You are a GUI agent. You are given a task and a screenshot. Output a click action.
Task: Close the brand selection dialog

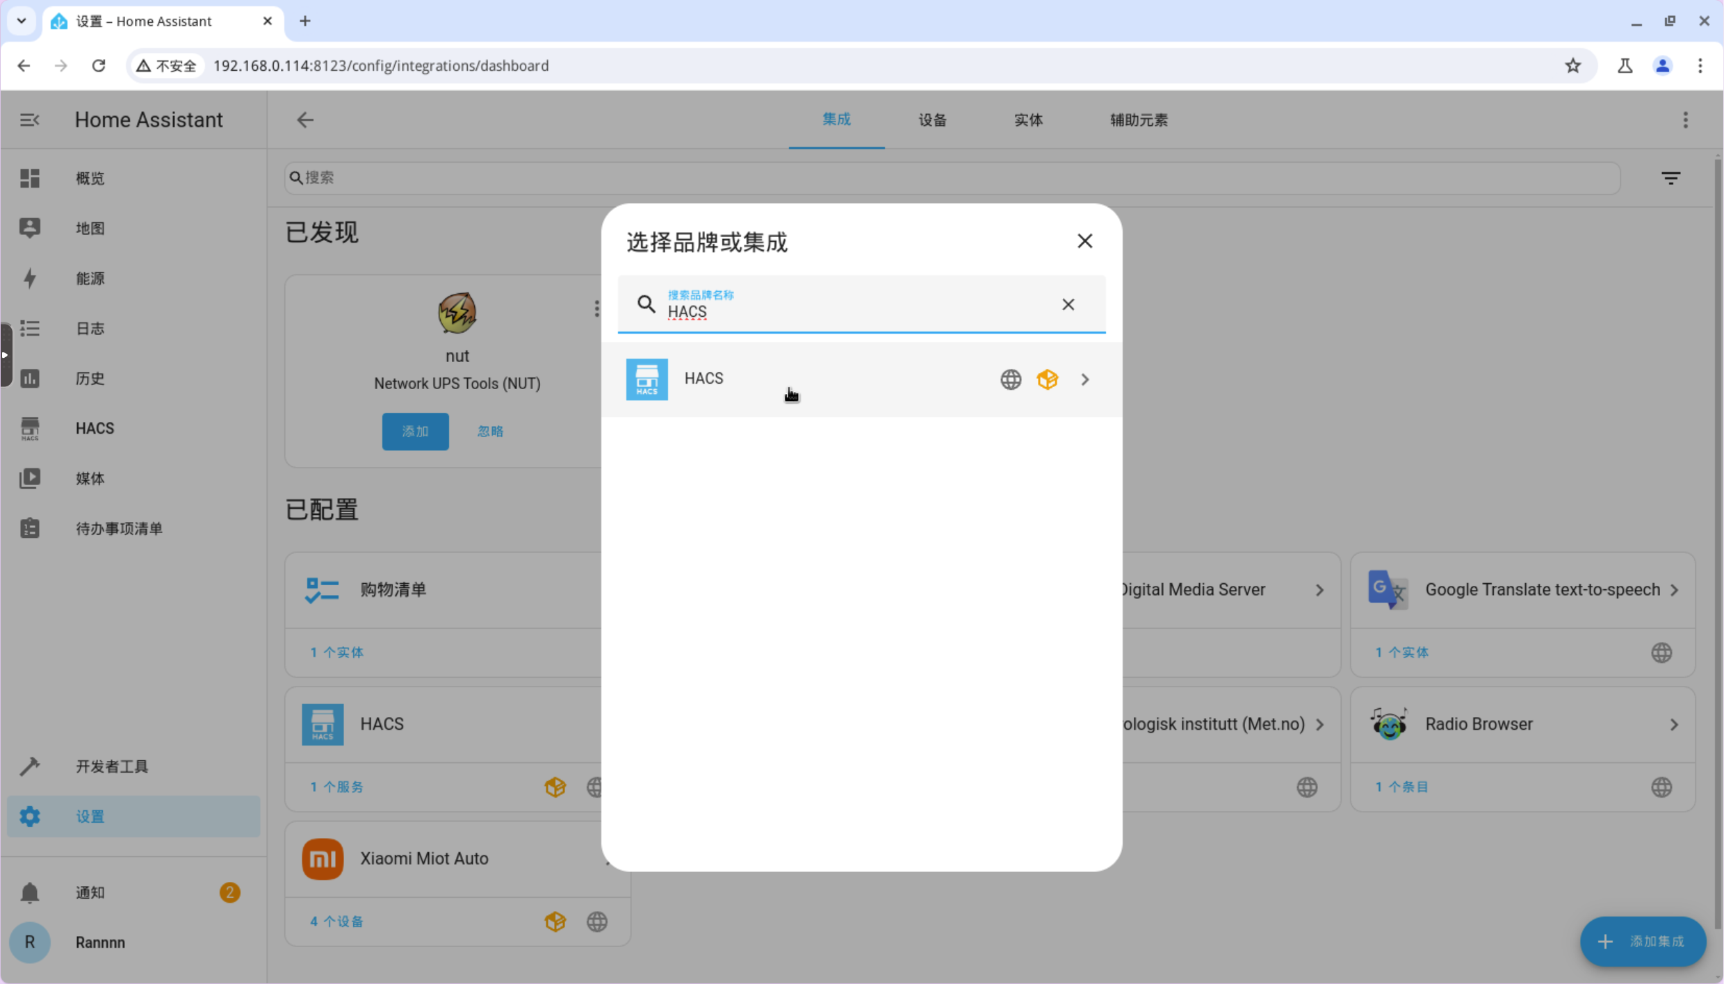(1084, 241)
